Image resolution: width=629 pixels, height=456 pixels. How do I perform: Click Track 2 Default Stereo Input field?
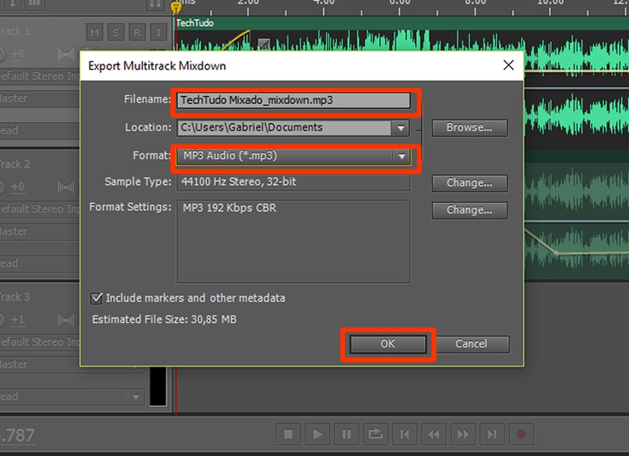pyautogui.click(x=40, y=209)
